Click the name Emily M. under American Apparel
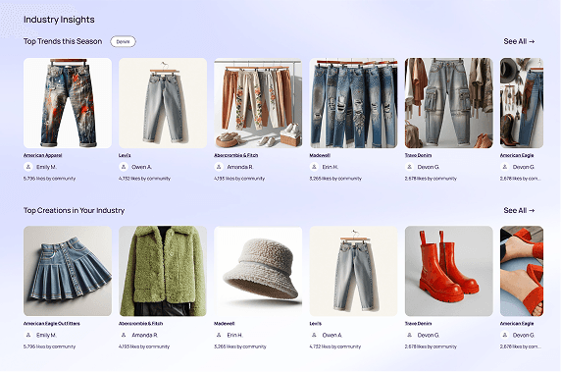561x372 pixels. pos(46,167)
